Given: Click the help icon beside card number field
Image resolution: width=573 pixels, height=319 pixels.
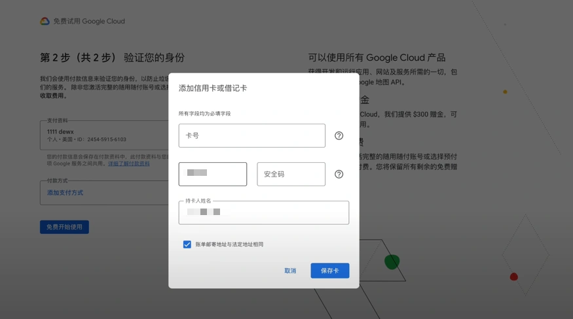Looking at the screenshot, I should pyautogui.click(x=339, y=136).
